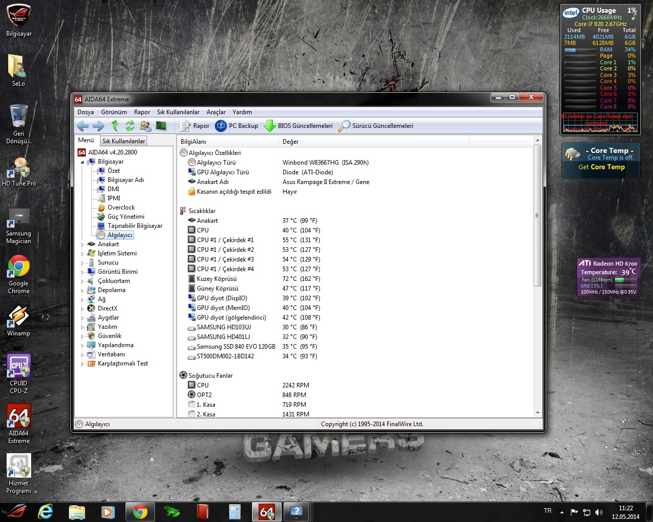Expand the DirectX tree node
653x522 pixels.
[82, 309]
